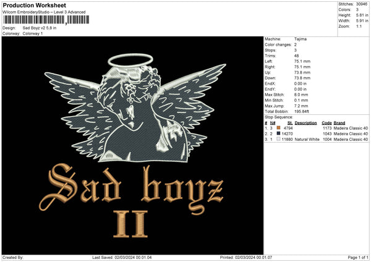
Task: Click 'Madeira Classic 40' in code 1043 row
Action: [x=351, y=134]
